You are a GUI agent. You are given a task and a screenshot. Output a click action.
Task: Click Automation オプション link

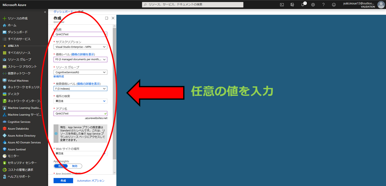click(x=91, y=181)
